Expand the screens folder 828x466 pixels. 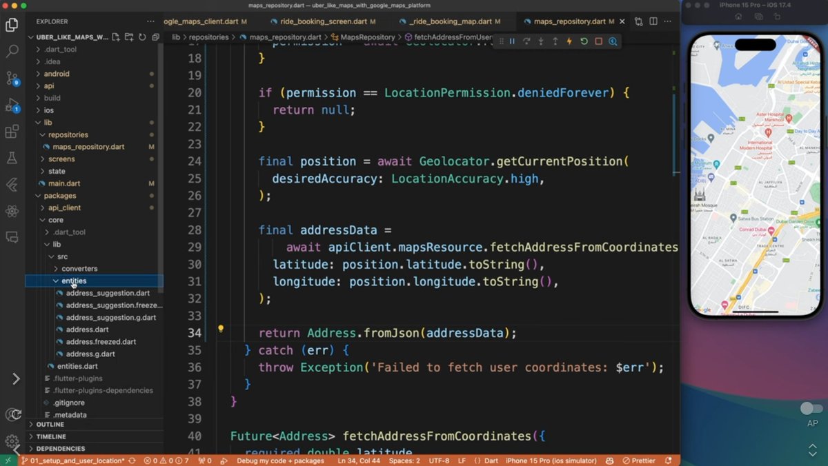pyautogui.click(x=94, y=159)
